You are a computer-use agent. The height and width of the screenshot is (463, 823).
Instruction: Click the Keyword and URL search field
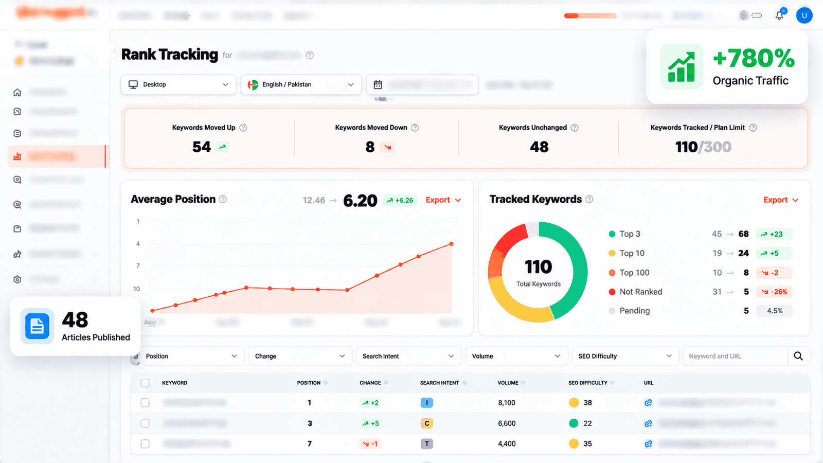736,356
